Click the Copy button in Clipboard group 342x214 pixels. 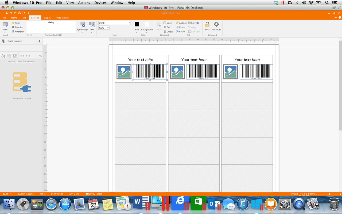[168, 23]
